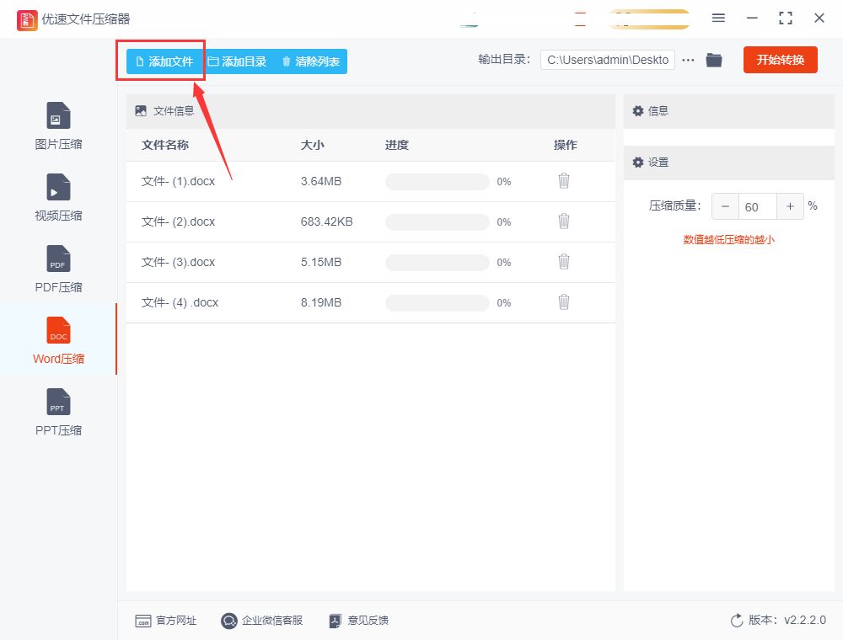This screenshot has width=843, height=640.
Task: Click the 8.19MB size cell
Action: pos(321,302)
